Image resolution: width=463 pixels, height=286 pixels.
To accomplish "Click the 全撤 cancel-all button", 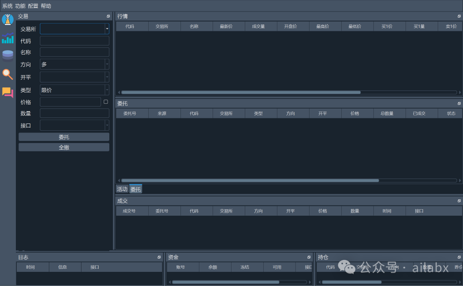I will point(64,147).
